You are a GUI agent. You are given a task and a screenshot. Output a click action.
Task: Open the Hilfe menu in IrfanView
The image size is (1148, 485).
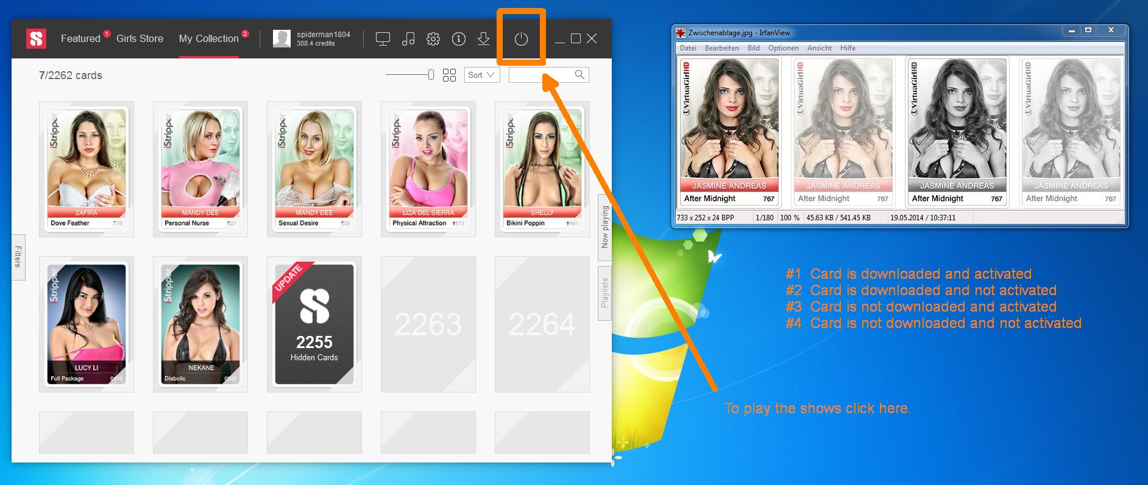[x=848, y=48]
